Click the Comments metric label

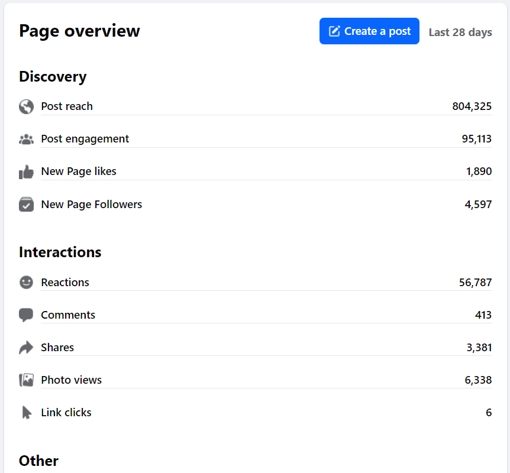click(68, 315)
